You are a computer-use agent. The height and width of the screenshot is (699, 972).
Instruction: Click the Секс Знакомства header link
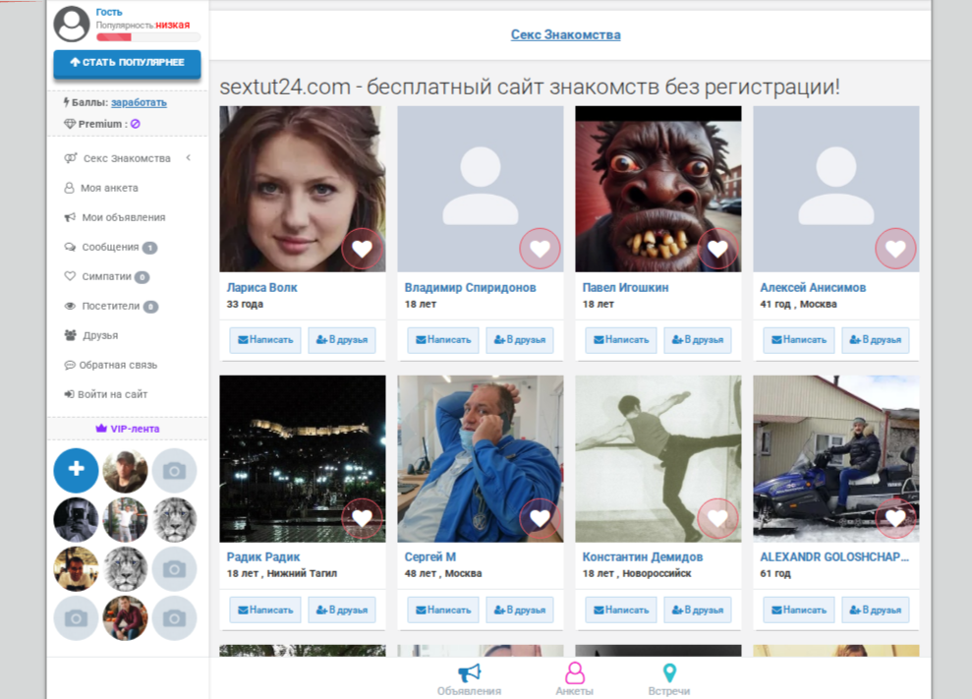(565, 34)
